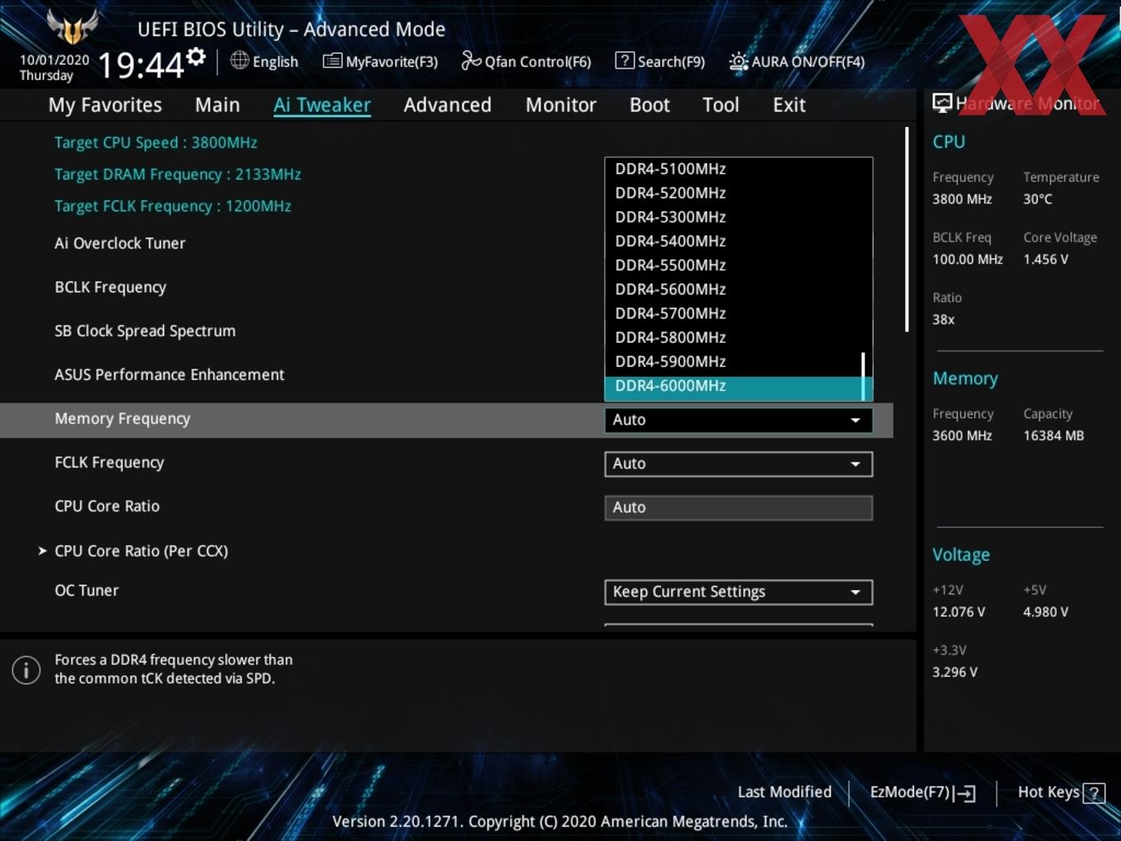
Task: Click the settings gear next to the clock
Action: tap(196, 56)
